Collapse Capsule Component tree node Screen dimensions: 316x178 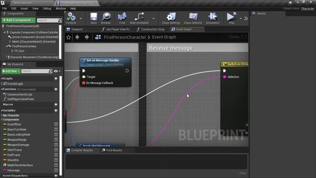[x=4, y=32]
